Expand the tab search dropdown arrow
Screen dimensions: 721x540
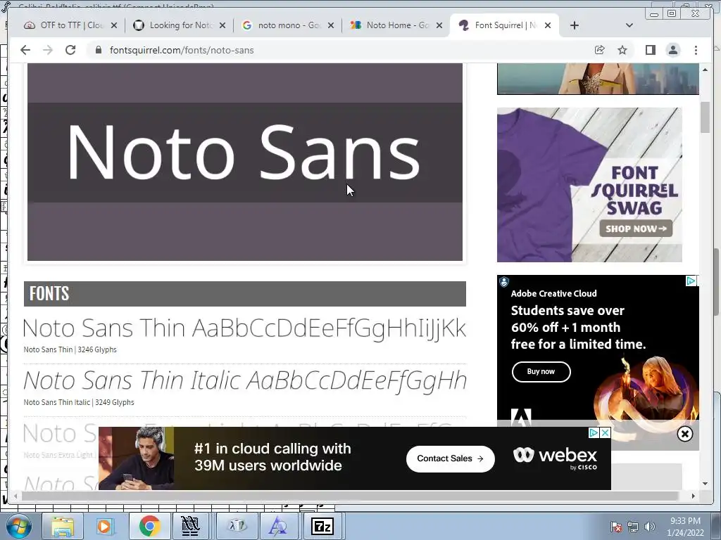(629, 26)
